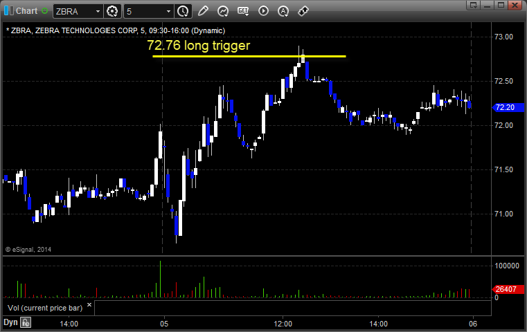Click the symbol link arrows icon

click(303, 11)
